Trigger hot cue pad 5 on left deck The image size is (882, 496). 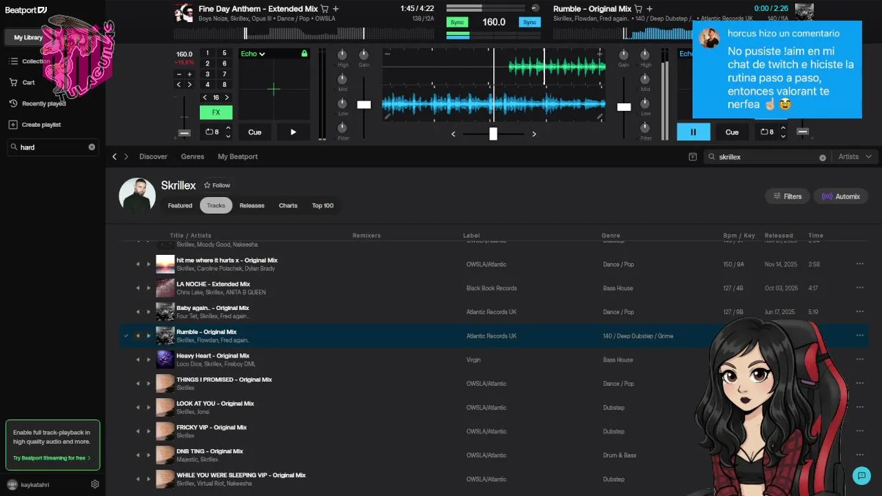click(x=224, y=53)
